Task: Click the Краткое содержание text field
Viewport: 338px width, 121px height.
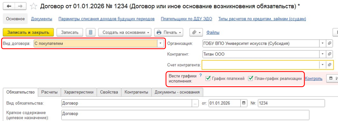Action: point(185,115)
